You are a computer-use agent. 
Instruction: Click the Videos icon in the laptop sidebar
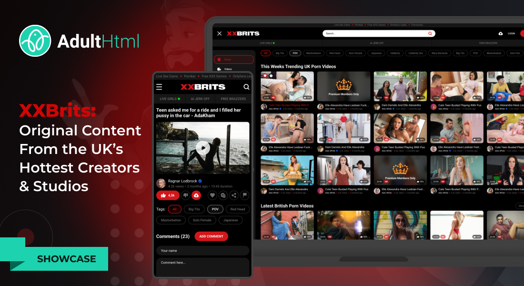point(219,69)
